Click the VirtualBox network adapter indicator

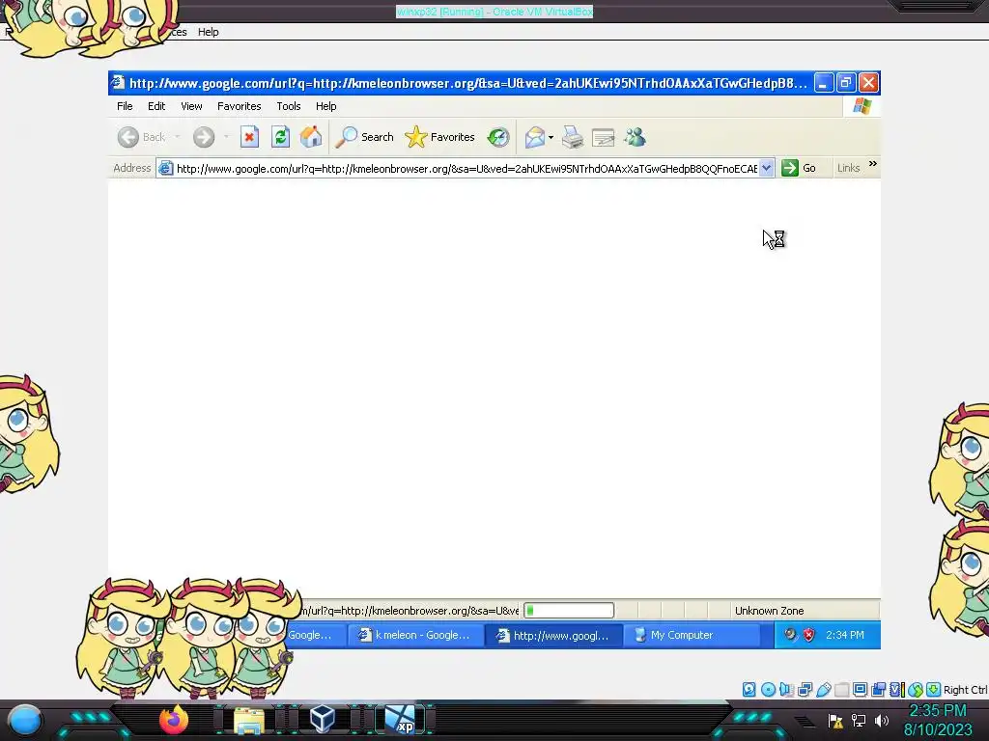coord(805,689)
